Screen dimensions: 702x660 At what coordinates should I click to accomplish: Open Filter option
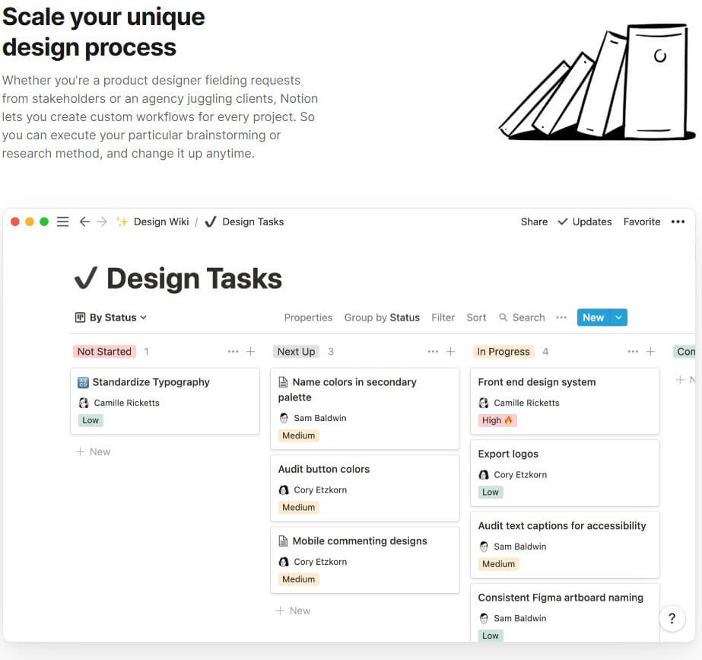coord(443,317)
